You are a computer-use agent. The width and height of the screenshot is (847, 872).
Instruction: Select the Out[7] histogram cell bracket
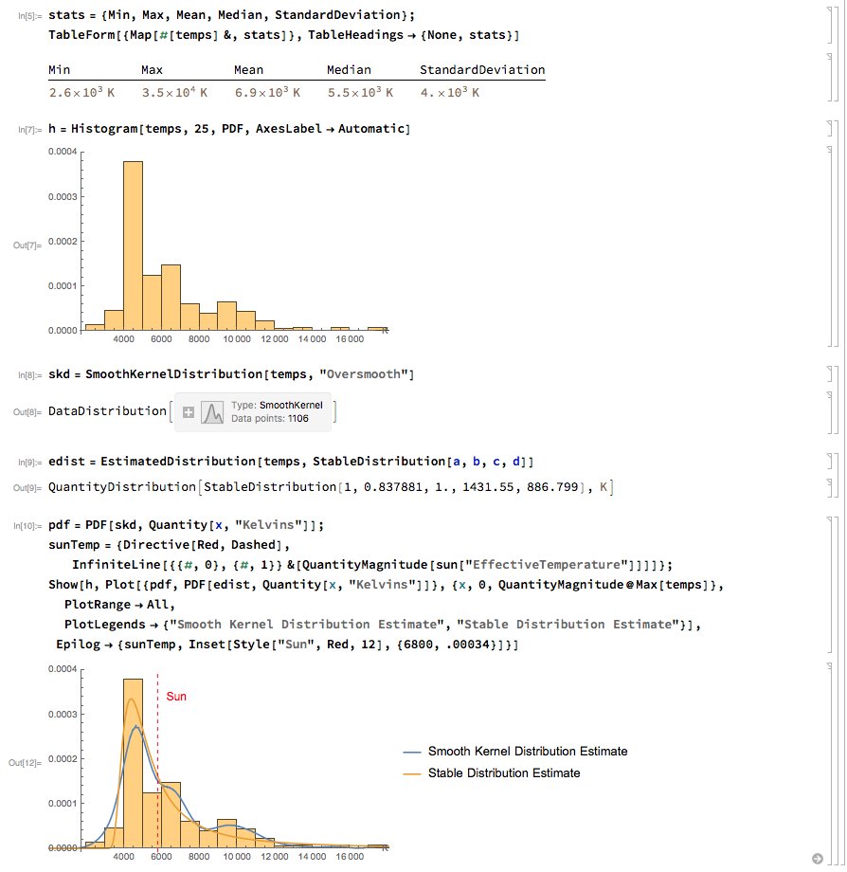tap(830, 246)
